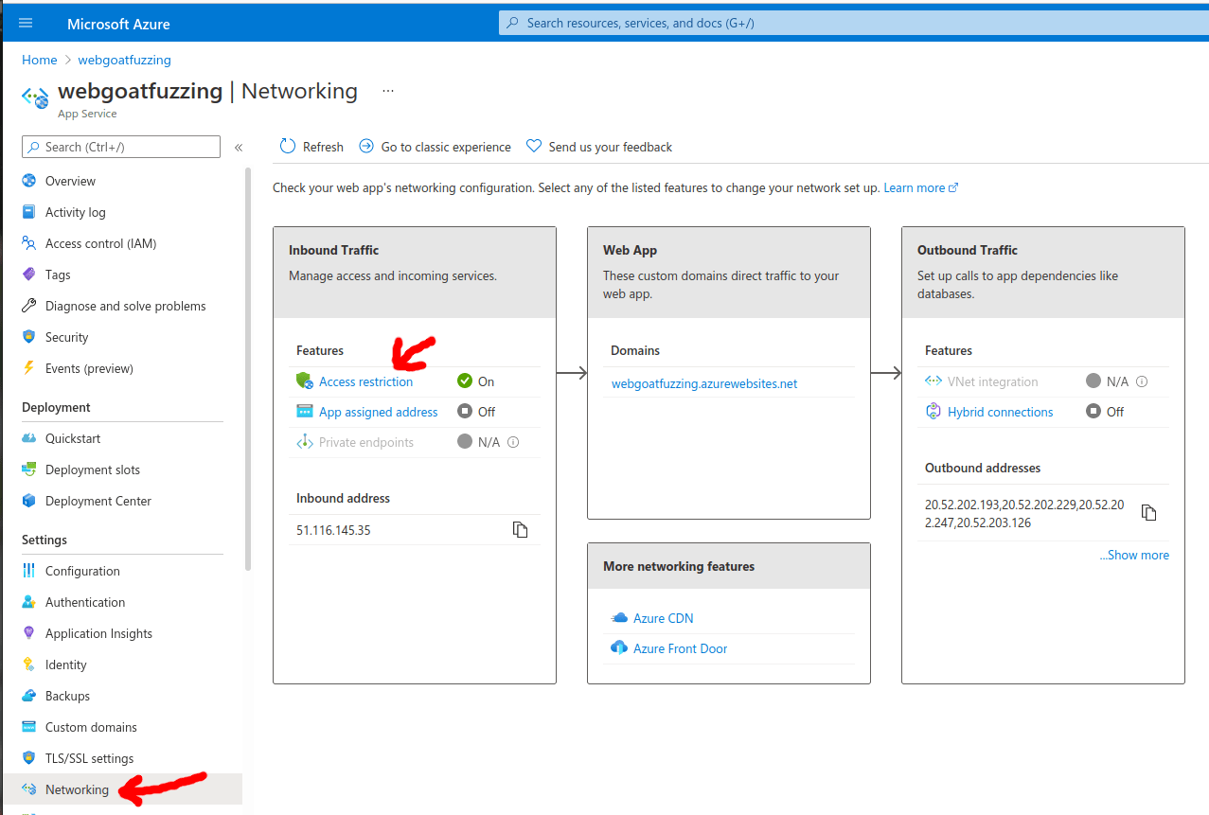Click the Overview globe icon in sidebar

tap(28, 181)
